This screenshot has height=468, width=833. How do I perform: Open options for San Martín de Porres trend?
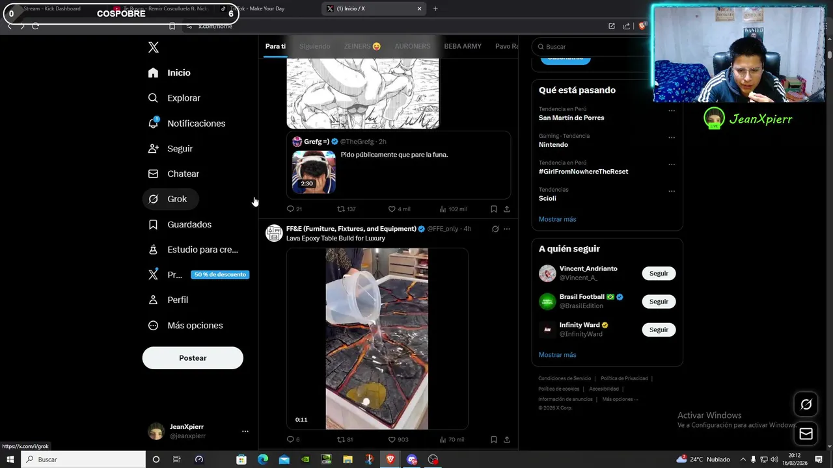pos(672,110)
